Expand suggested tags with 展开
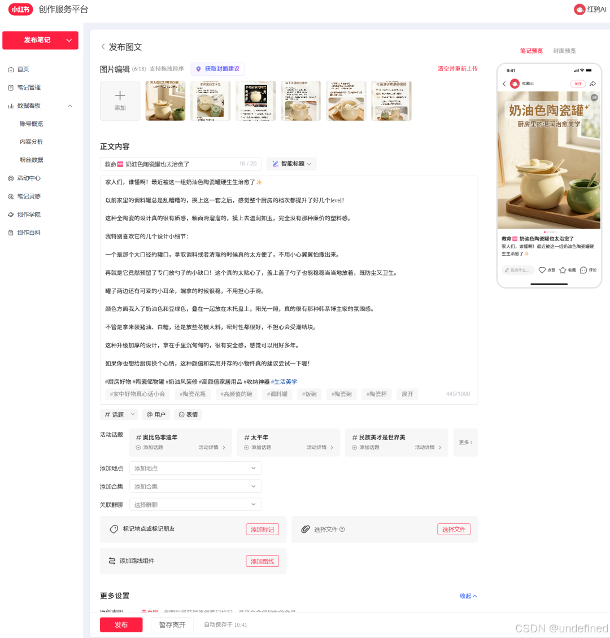Viewport: 610px width, 638px height. [407, 394]
